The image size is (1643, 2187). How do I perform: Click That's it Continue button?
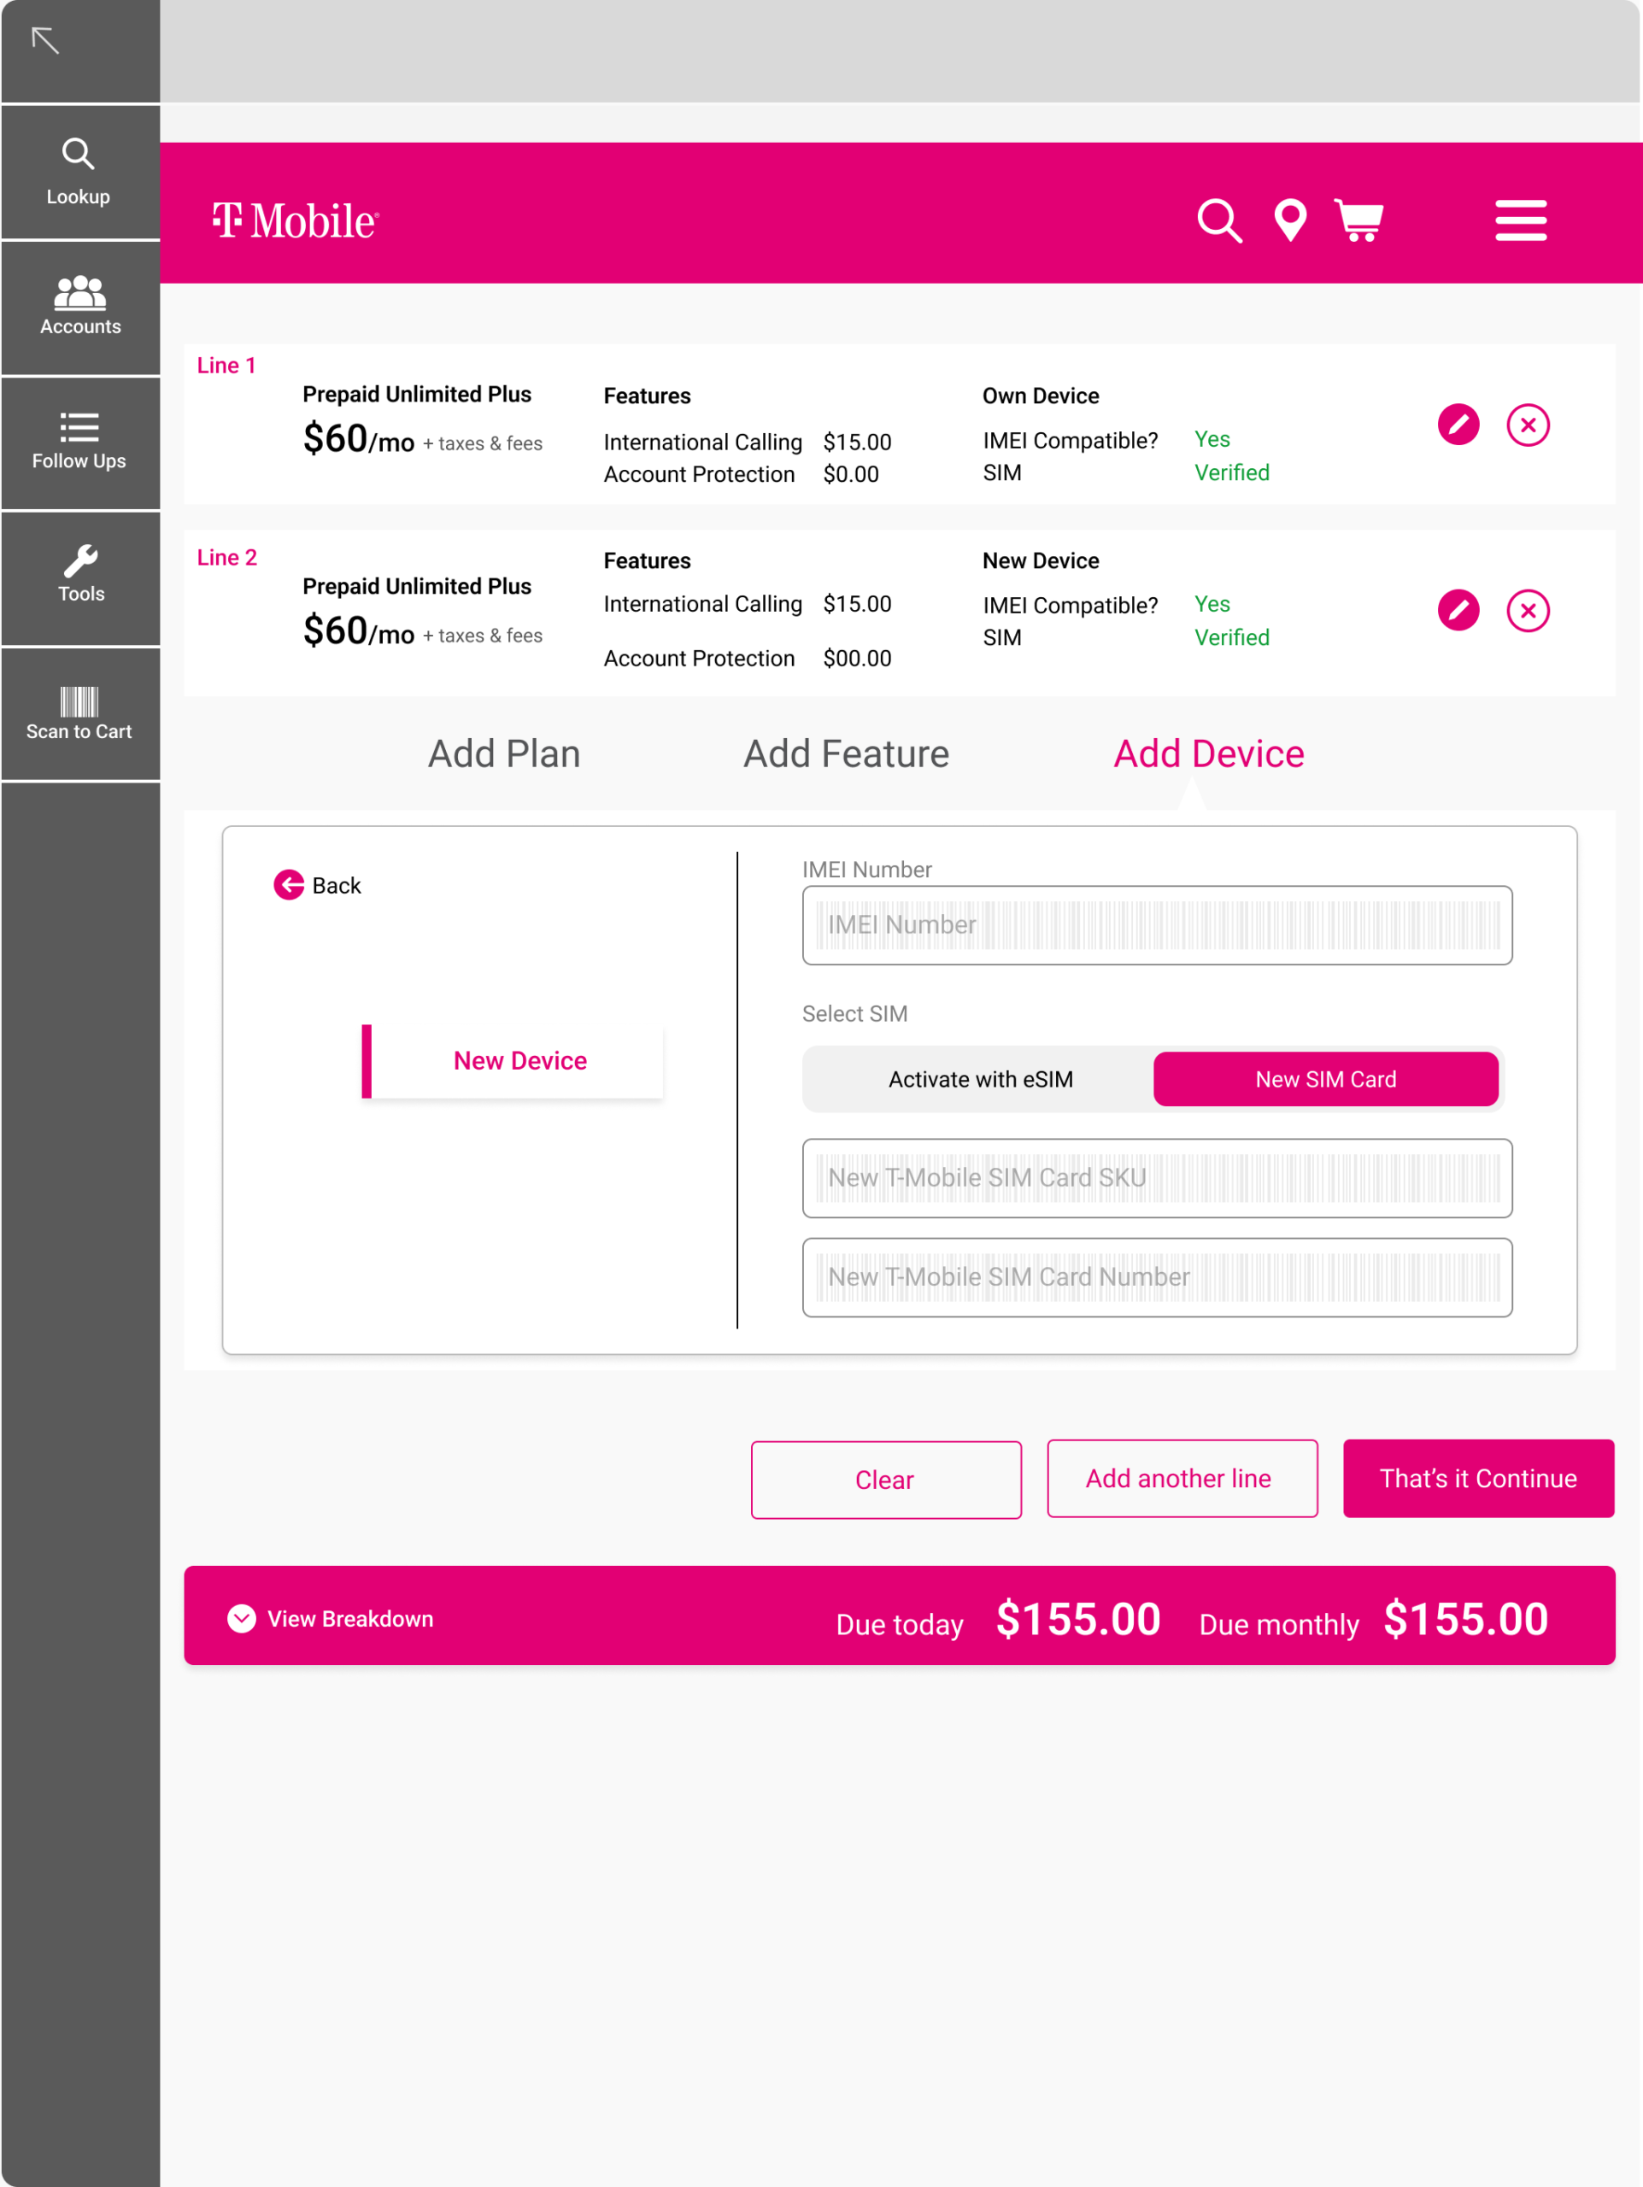coord(1477,1477)
